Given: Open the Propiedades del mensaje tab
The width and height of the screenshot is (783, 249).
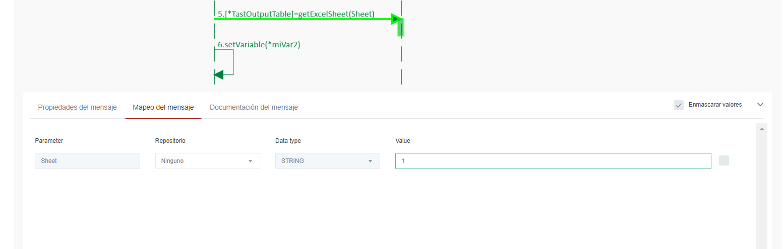Looking at the screenshot, I should 77,107.
